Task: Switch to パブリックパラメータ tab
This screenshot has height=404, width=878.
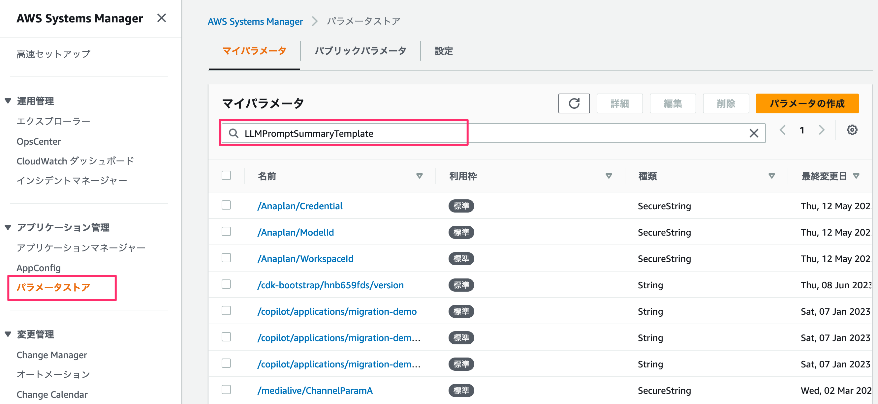Action: point(360,51)
